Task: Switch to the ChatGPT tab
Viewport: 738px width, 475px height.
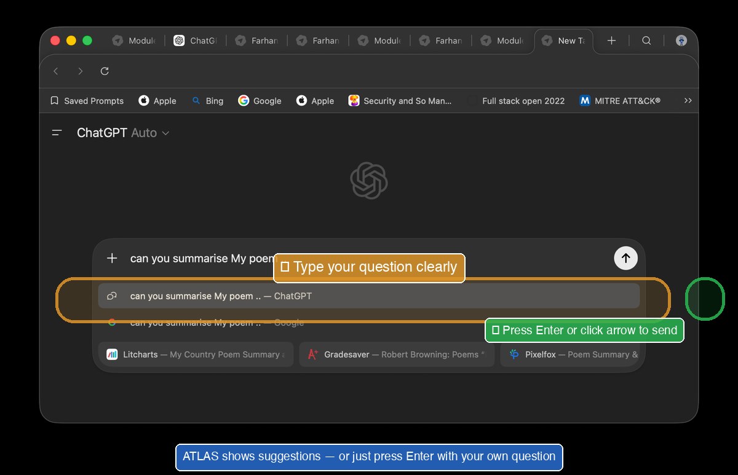Action: 196,41
